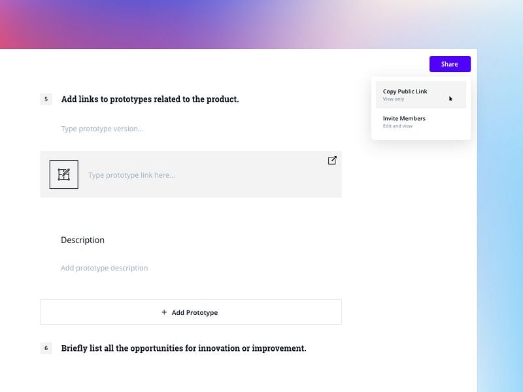Open the external link icon
This screenshot has height=392, width=523.
click(332, 161)
